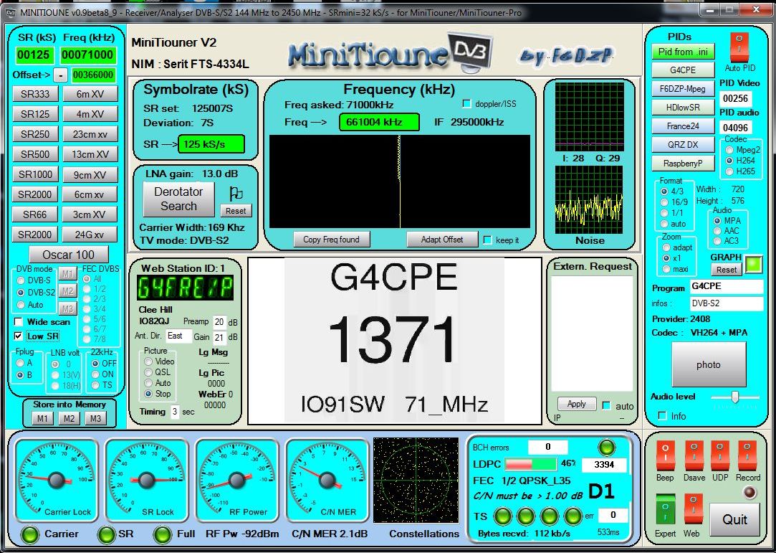Click the Freq (kHz) input field
Screen dimensions: 776x553
pos(87,55)
